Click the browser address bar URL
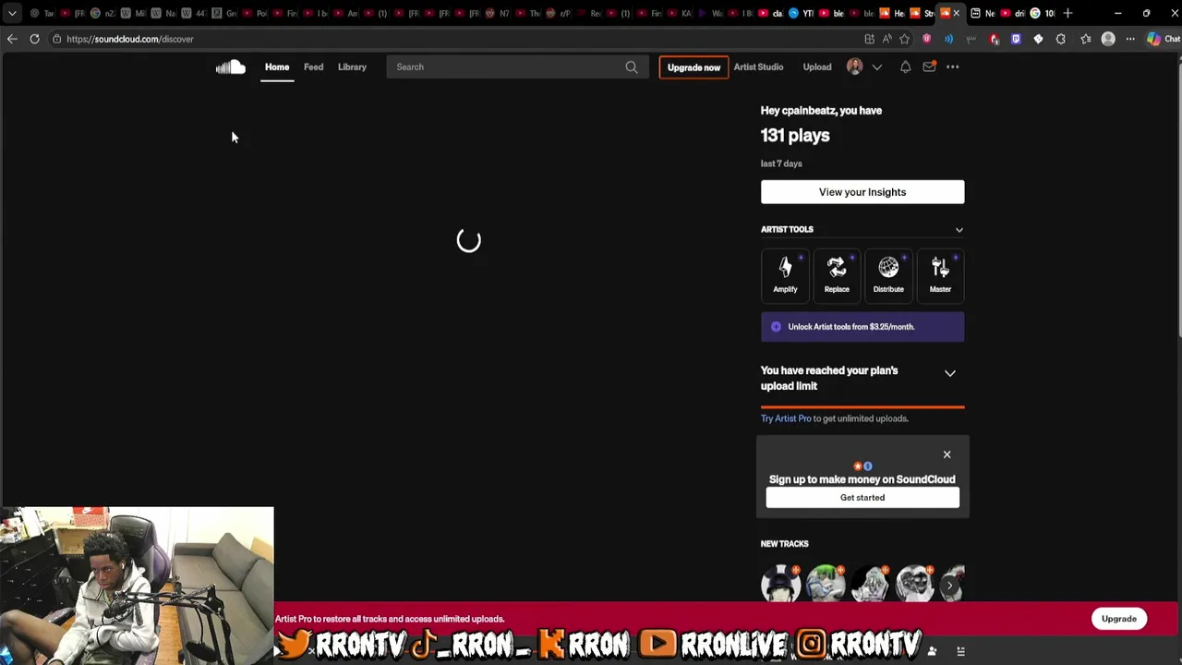This screenshot has width=1182, height=665. click(129, 39)
